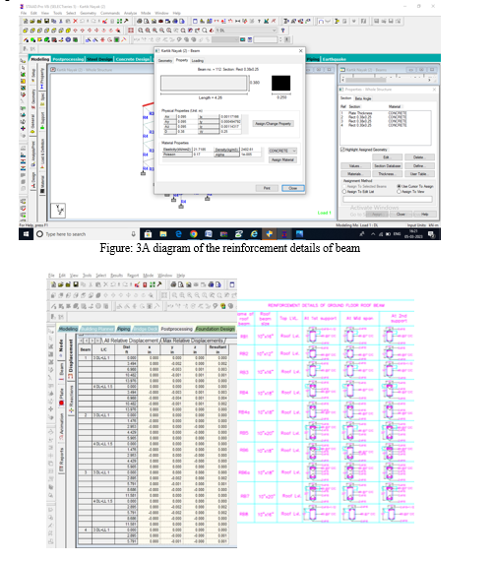
Task: Select Foundation Design tab in lower window
Action: coord(215,329)
